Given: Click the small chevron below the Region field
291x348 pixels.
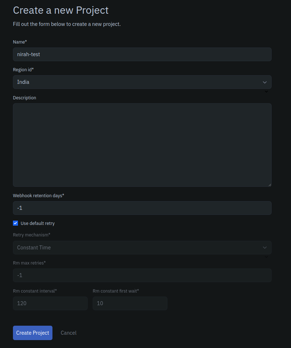Looking at the screenshot, I should tap(266, 92).
